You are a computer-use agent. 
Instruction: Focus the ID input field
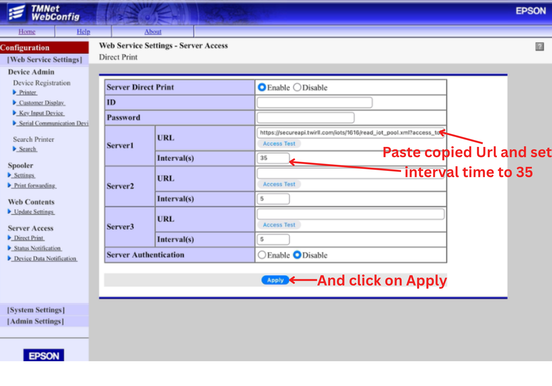pyautogui.click(x=315, y=102)
